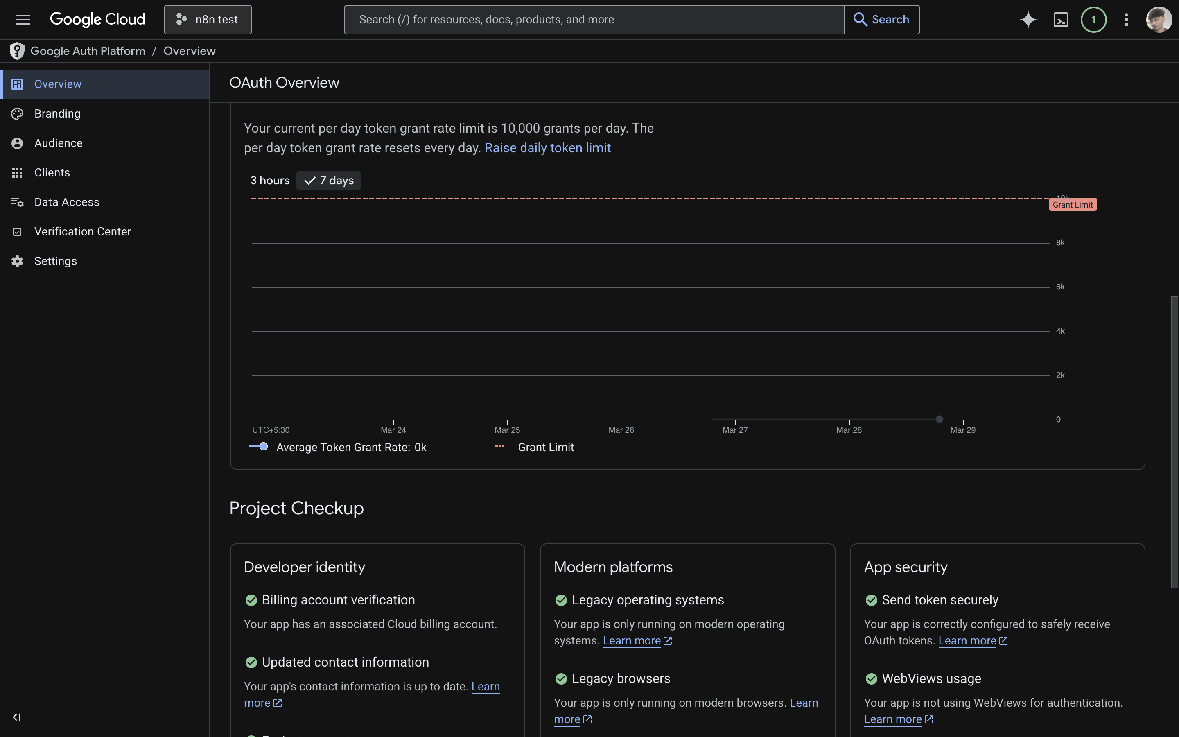Click the App security card title

point(906,567)
